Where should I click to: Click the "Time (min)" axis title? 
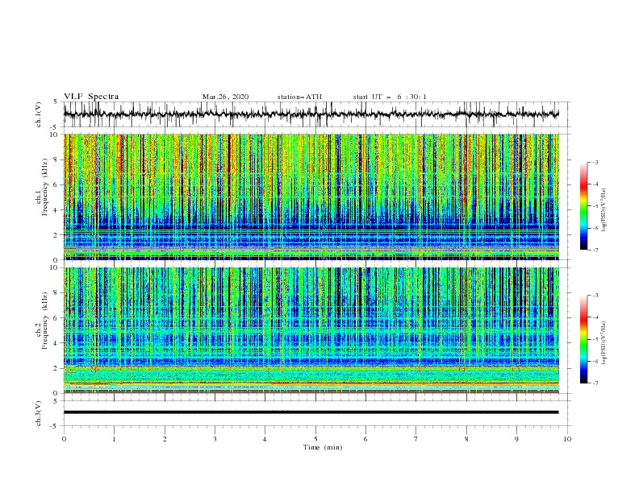tap(323, 447)
